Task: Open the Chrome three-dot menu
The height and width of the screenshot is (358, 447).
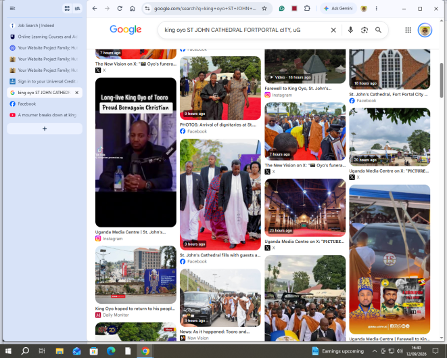Action: click(376, 9)
